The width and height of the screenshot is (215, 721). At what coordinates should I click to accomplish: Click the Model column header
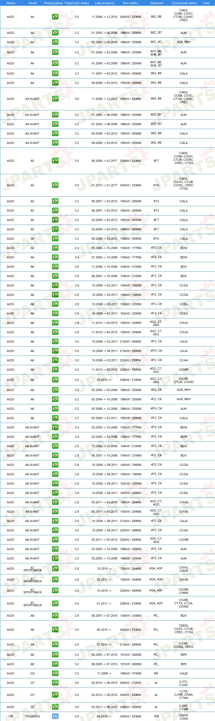33,3
